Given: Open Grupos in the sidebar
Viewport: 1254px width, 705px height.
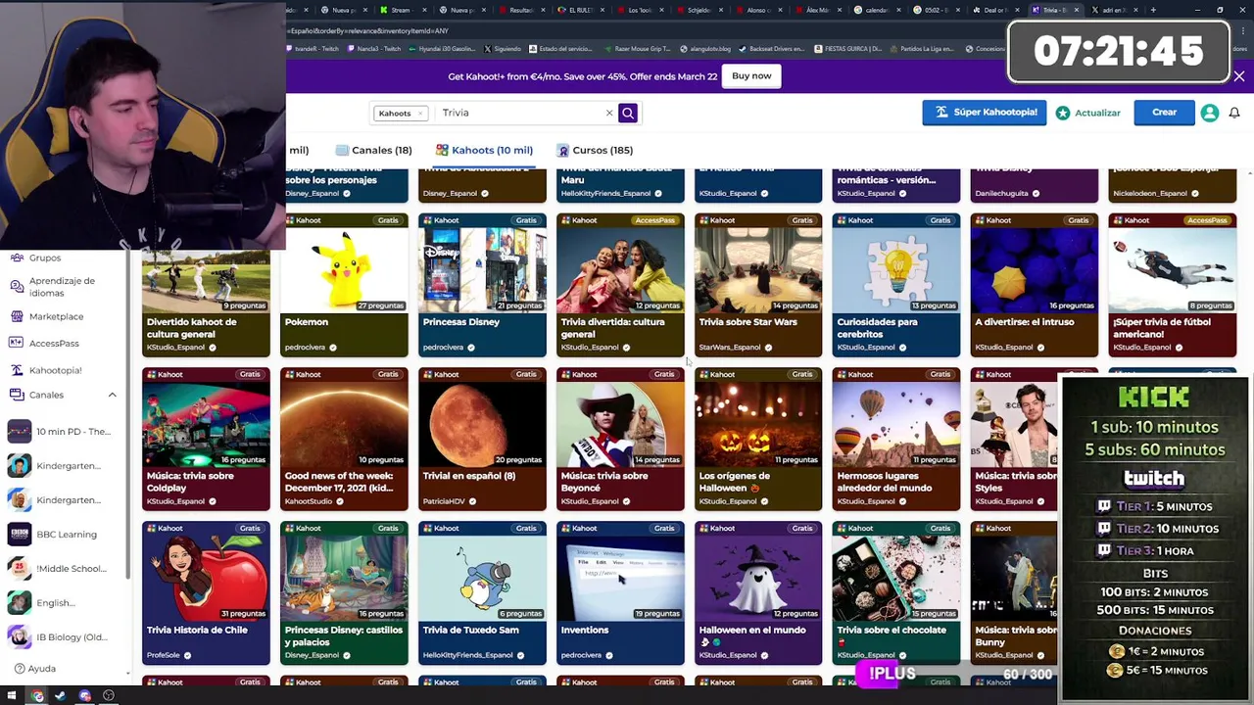Looking at the screenshot, I should coord(45,258).
